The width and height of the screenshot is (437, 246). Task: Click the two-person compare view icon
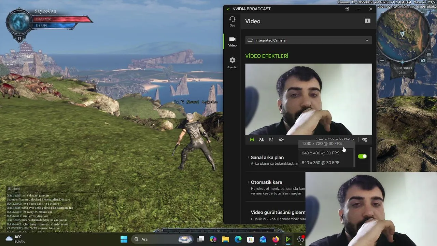click(261, 140)
